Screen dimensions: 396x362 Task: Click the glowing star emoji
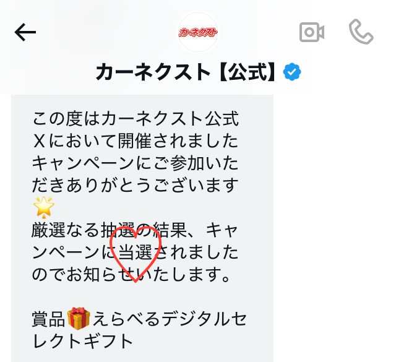(44, 207)
